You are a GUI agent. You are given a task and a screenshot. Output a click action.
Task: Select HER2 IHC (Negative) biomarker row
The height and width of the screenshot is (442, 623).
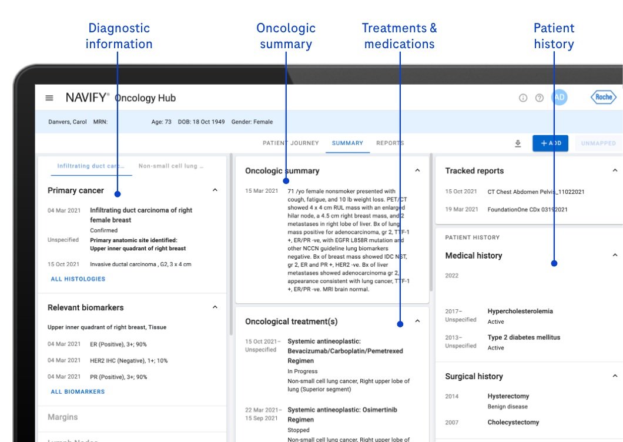pos(129,360)
